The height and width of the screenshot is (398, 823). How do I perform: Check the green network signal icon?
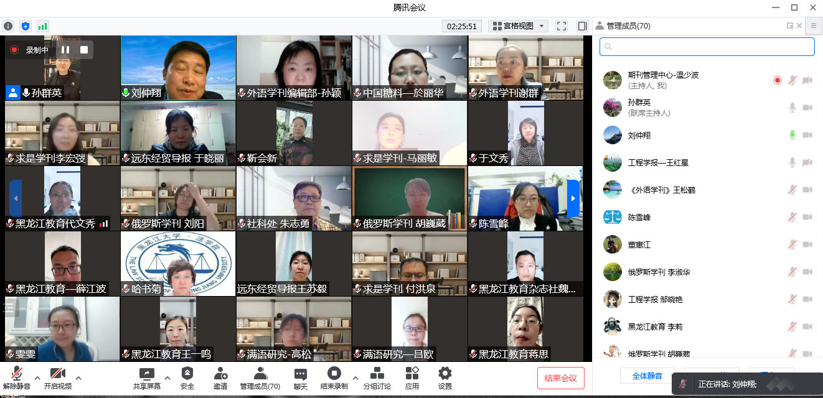point(42,26)
